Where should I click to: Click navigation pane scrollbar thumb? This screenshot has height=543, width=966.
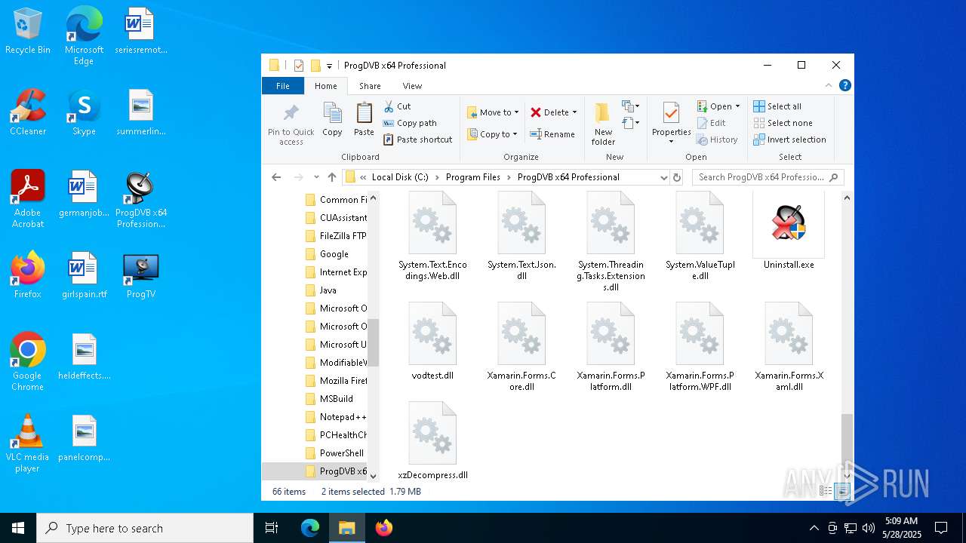[373, 341]
